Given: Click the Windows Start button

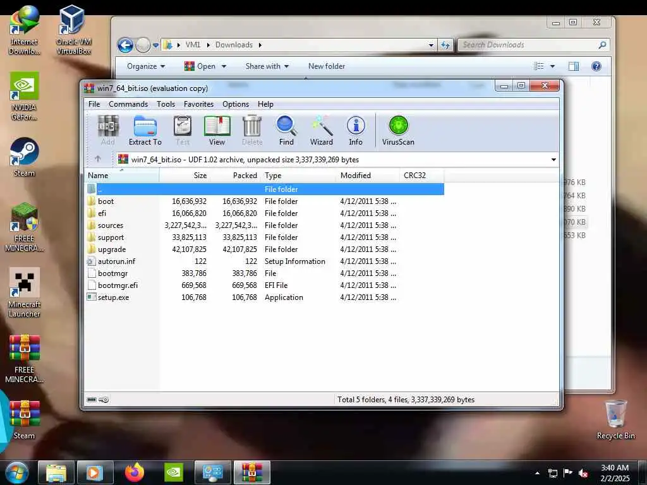Looking at the screenshot, I should point(17,472).
